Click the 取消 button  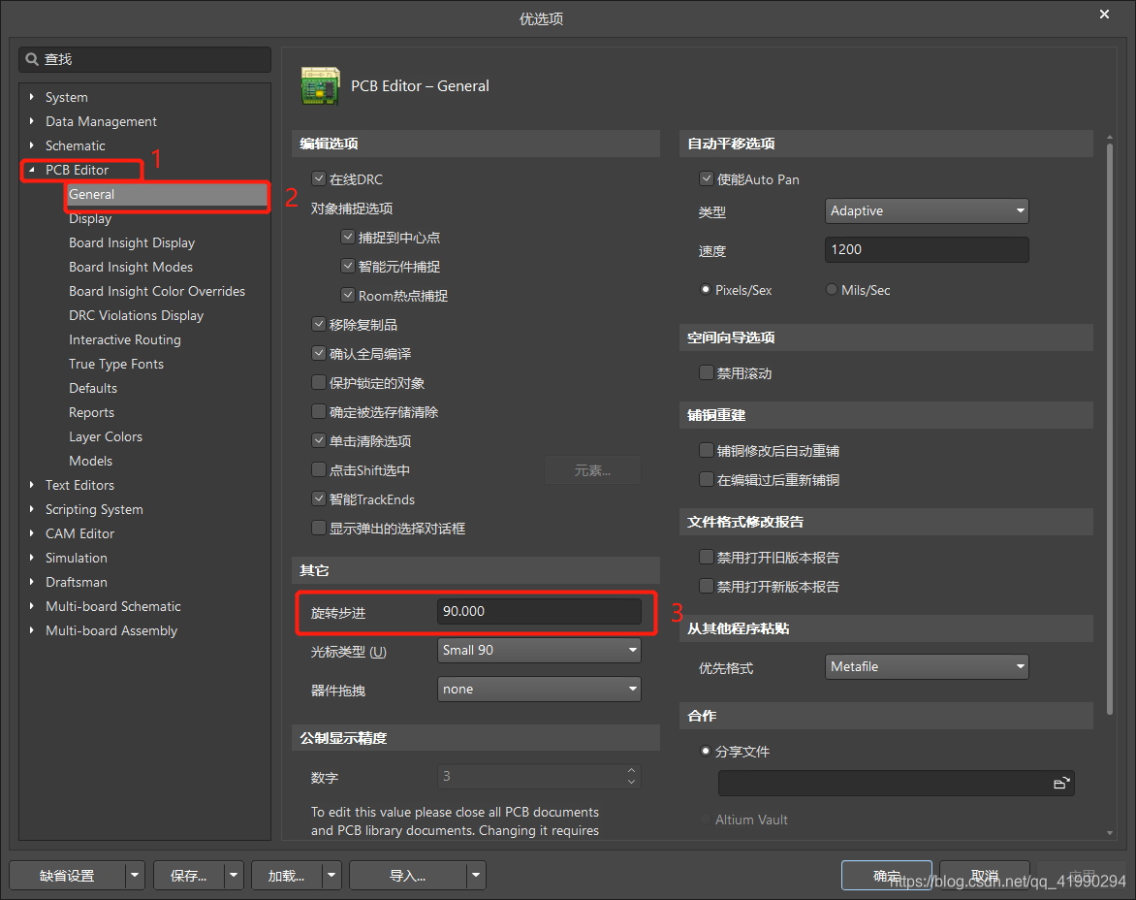984,876
